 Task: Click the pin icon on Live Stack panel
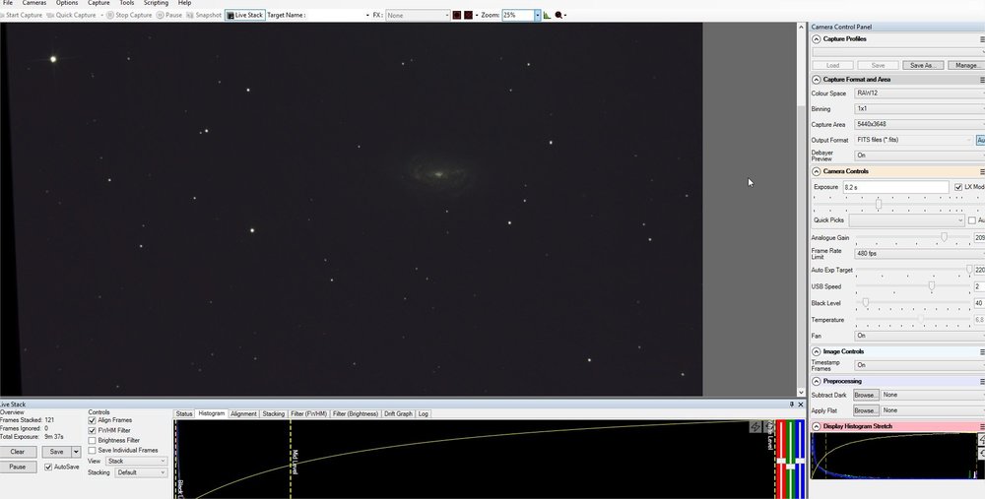point(792,405)
